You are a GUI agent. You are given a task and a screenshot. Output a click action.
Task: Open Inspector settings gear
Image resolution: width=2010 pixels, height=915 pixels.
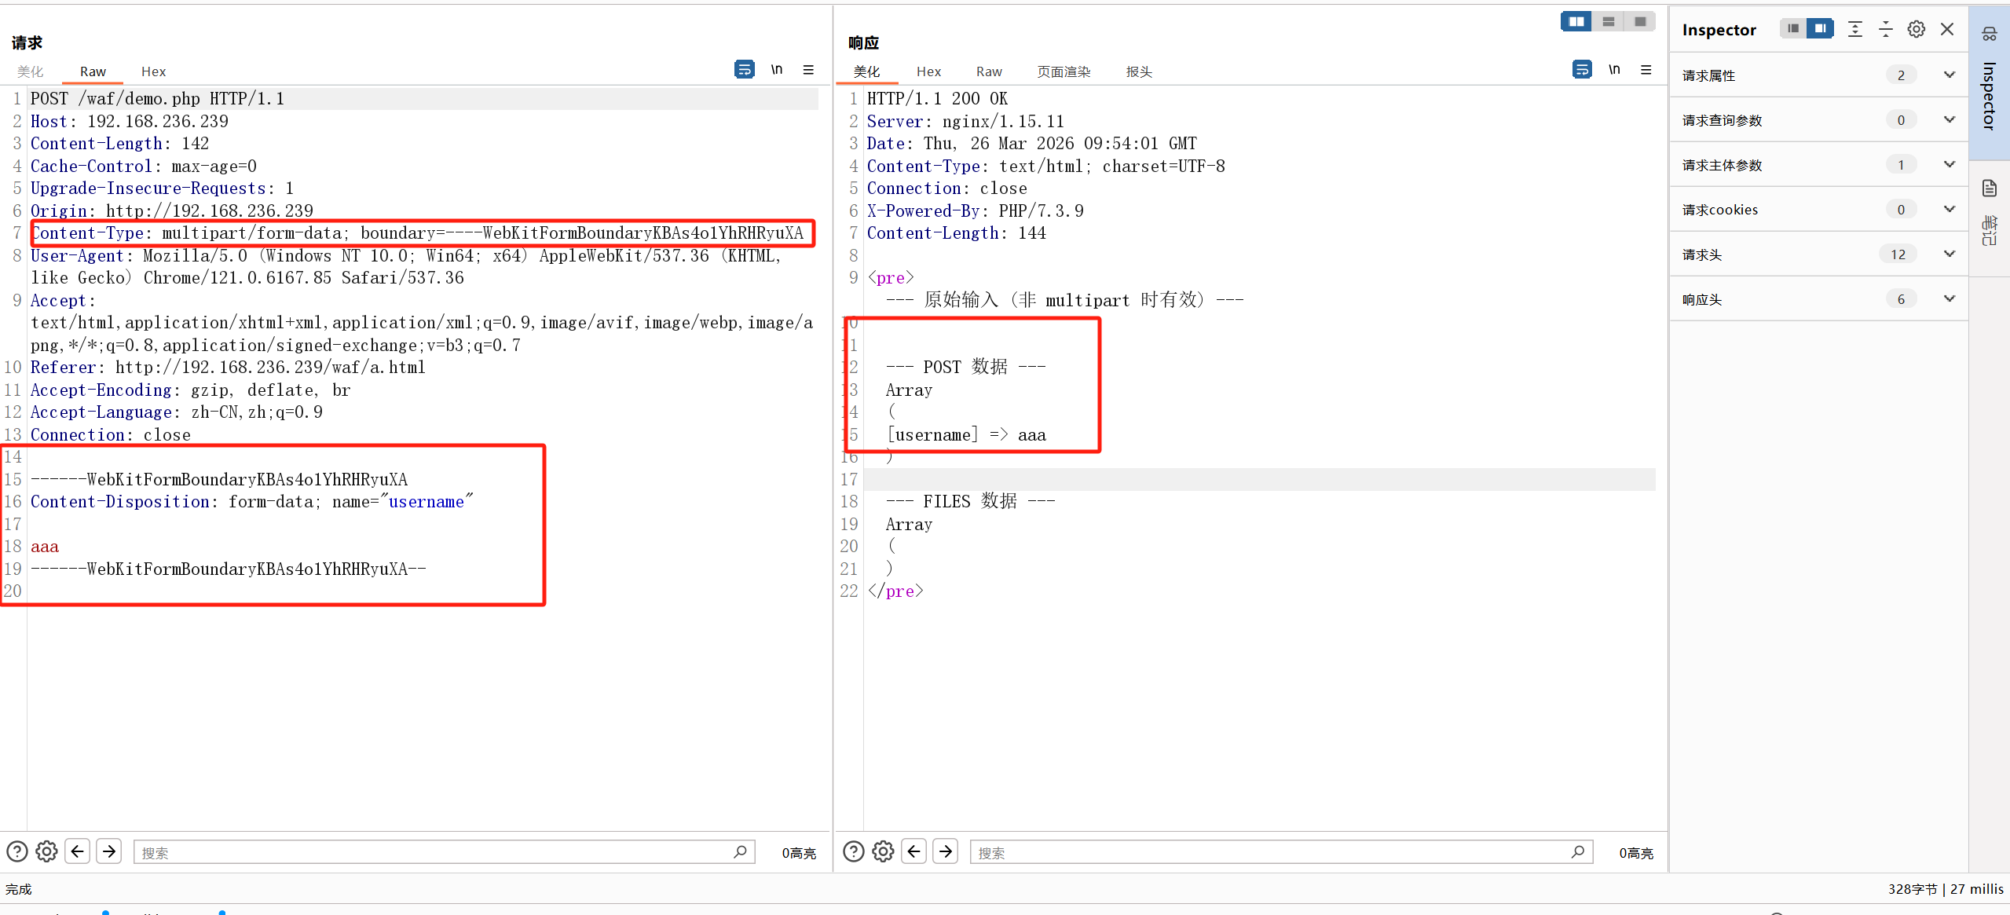point(1916,29)
